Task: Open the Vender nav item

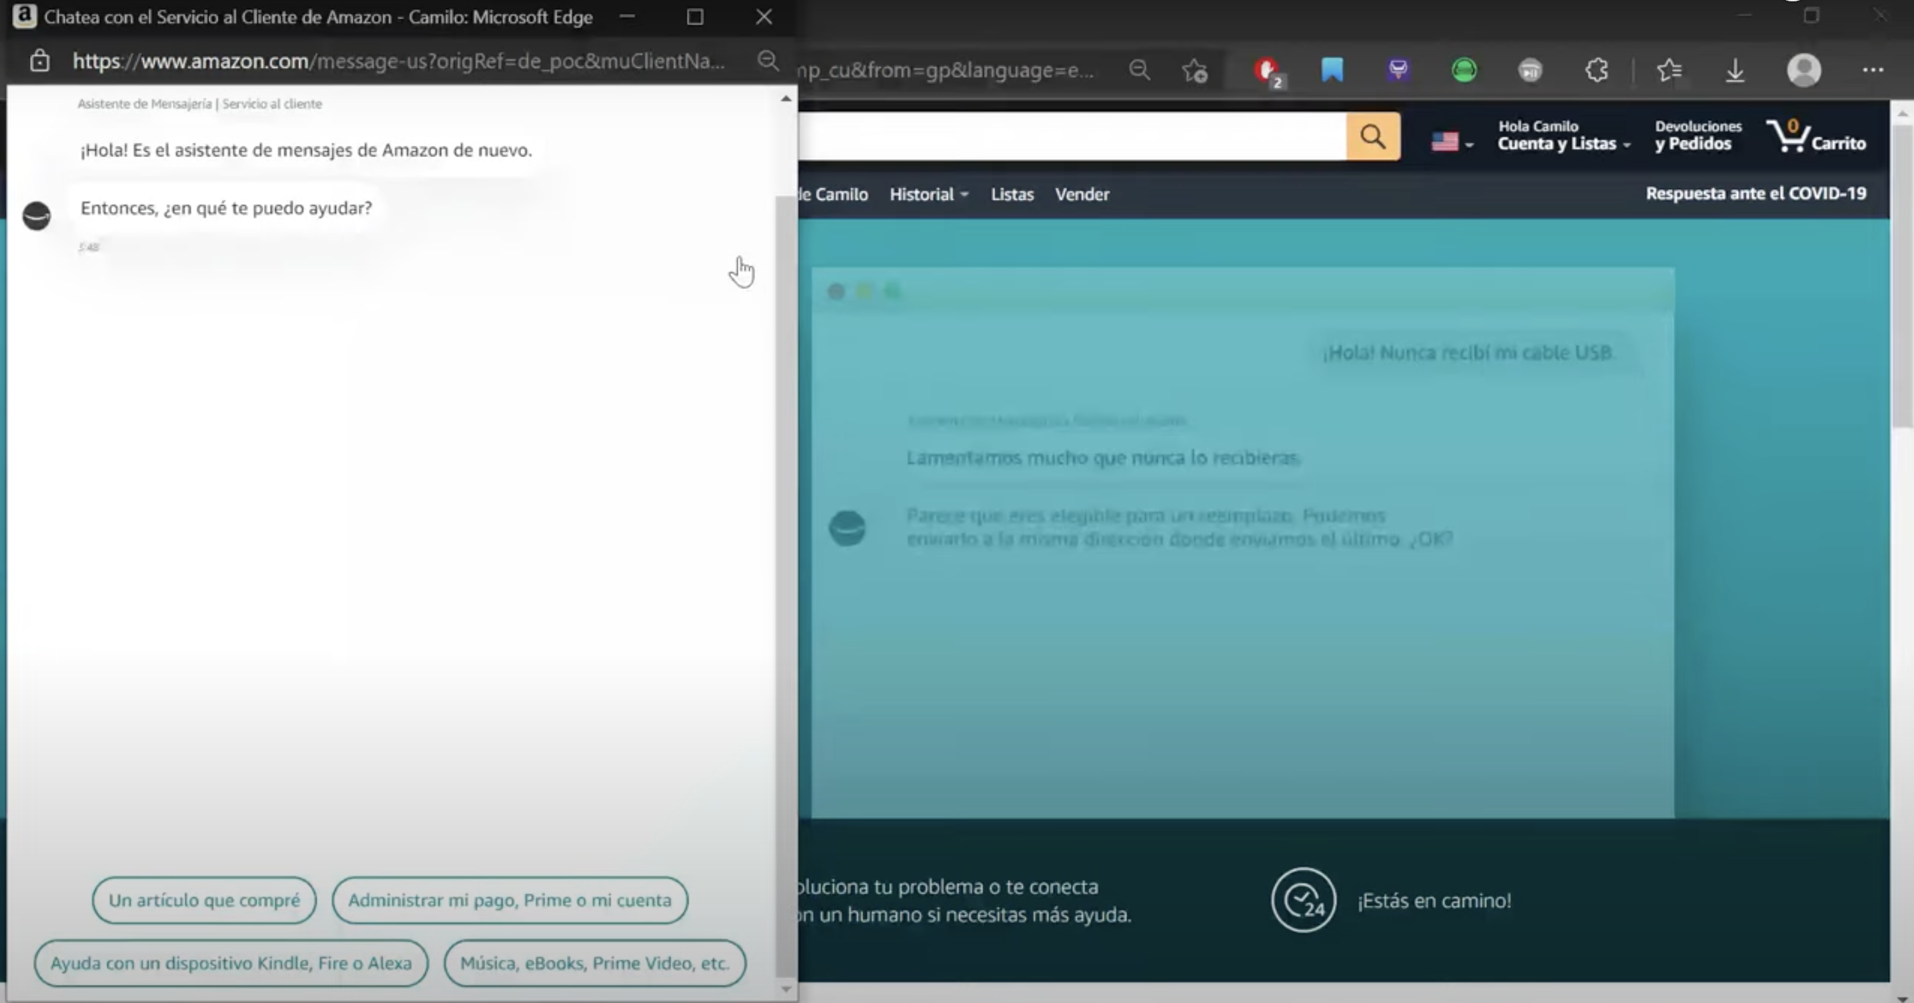Action: pyautogui.click(x=1082, y=194)
